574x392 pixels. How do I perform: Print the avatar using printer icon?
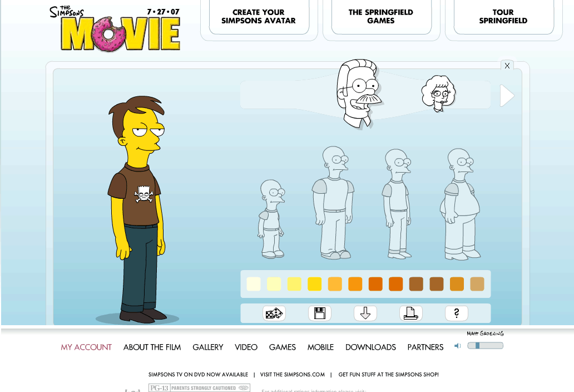411,313
